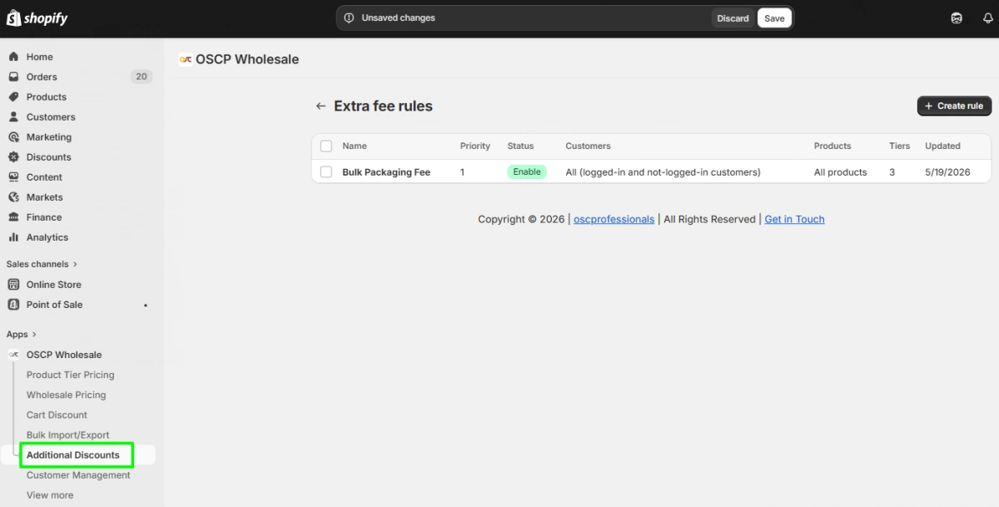Click the Status column header
999x507 pixels.
(x=520, y=146)
